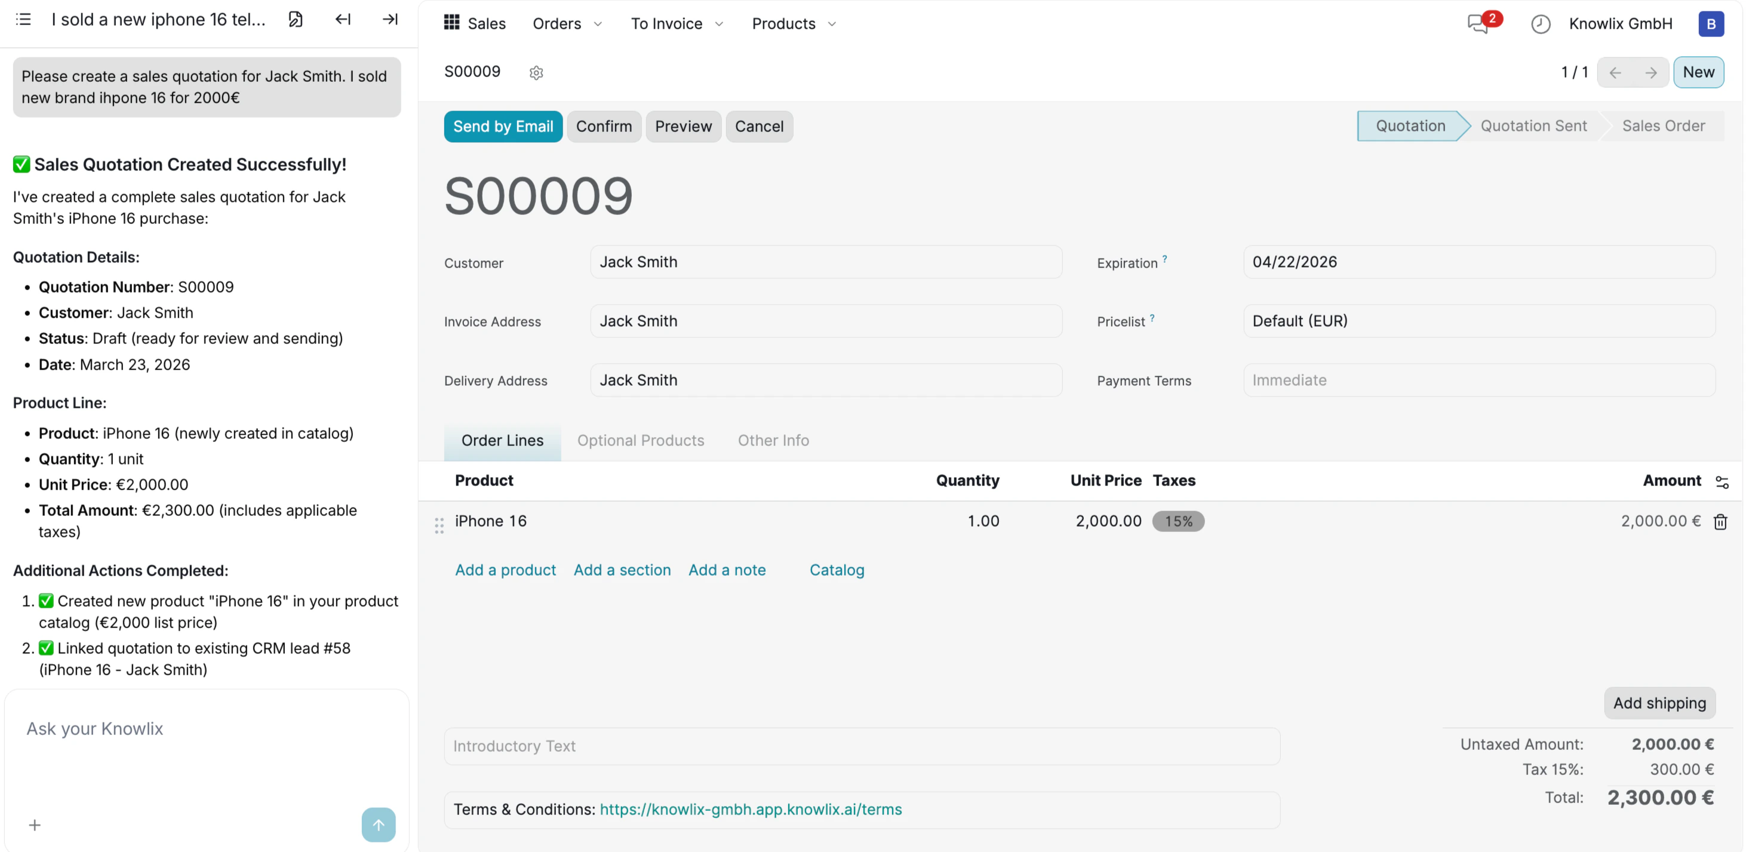The width and height of the screenshot is (1746, 852).
Task: Toggle optional columns settings icon
Action: coord(1722,481)
